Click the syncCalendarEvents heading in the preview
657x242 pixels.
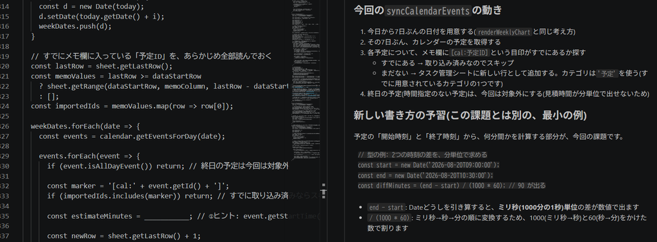pyautogui.click(x=427, y=11)
